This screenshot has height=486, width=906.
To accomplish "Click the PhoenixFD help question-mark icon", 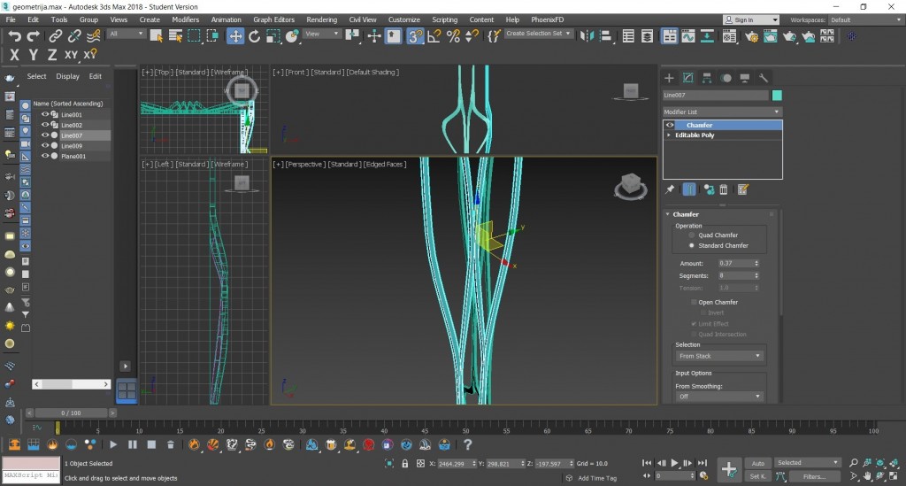I will click(x=467, y=444).
